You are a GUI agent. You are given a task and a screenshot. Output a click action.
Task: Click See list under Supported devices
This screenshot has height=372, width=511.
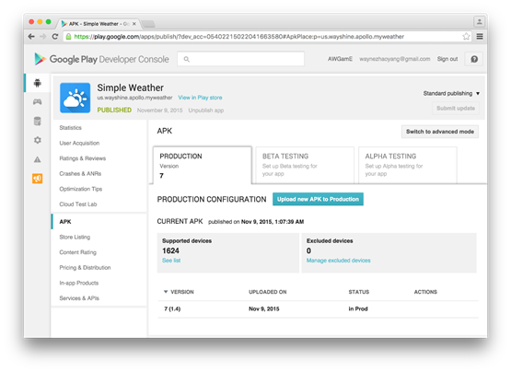coord(171,261)
